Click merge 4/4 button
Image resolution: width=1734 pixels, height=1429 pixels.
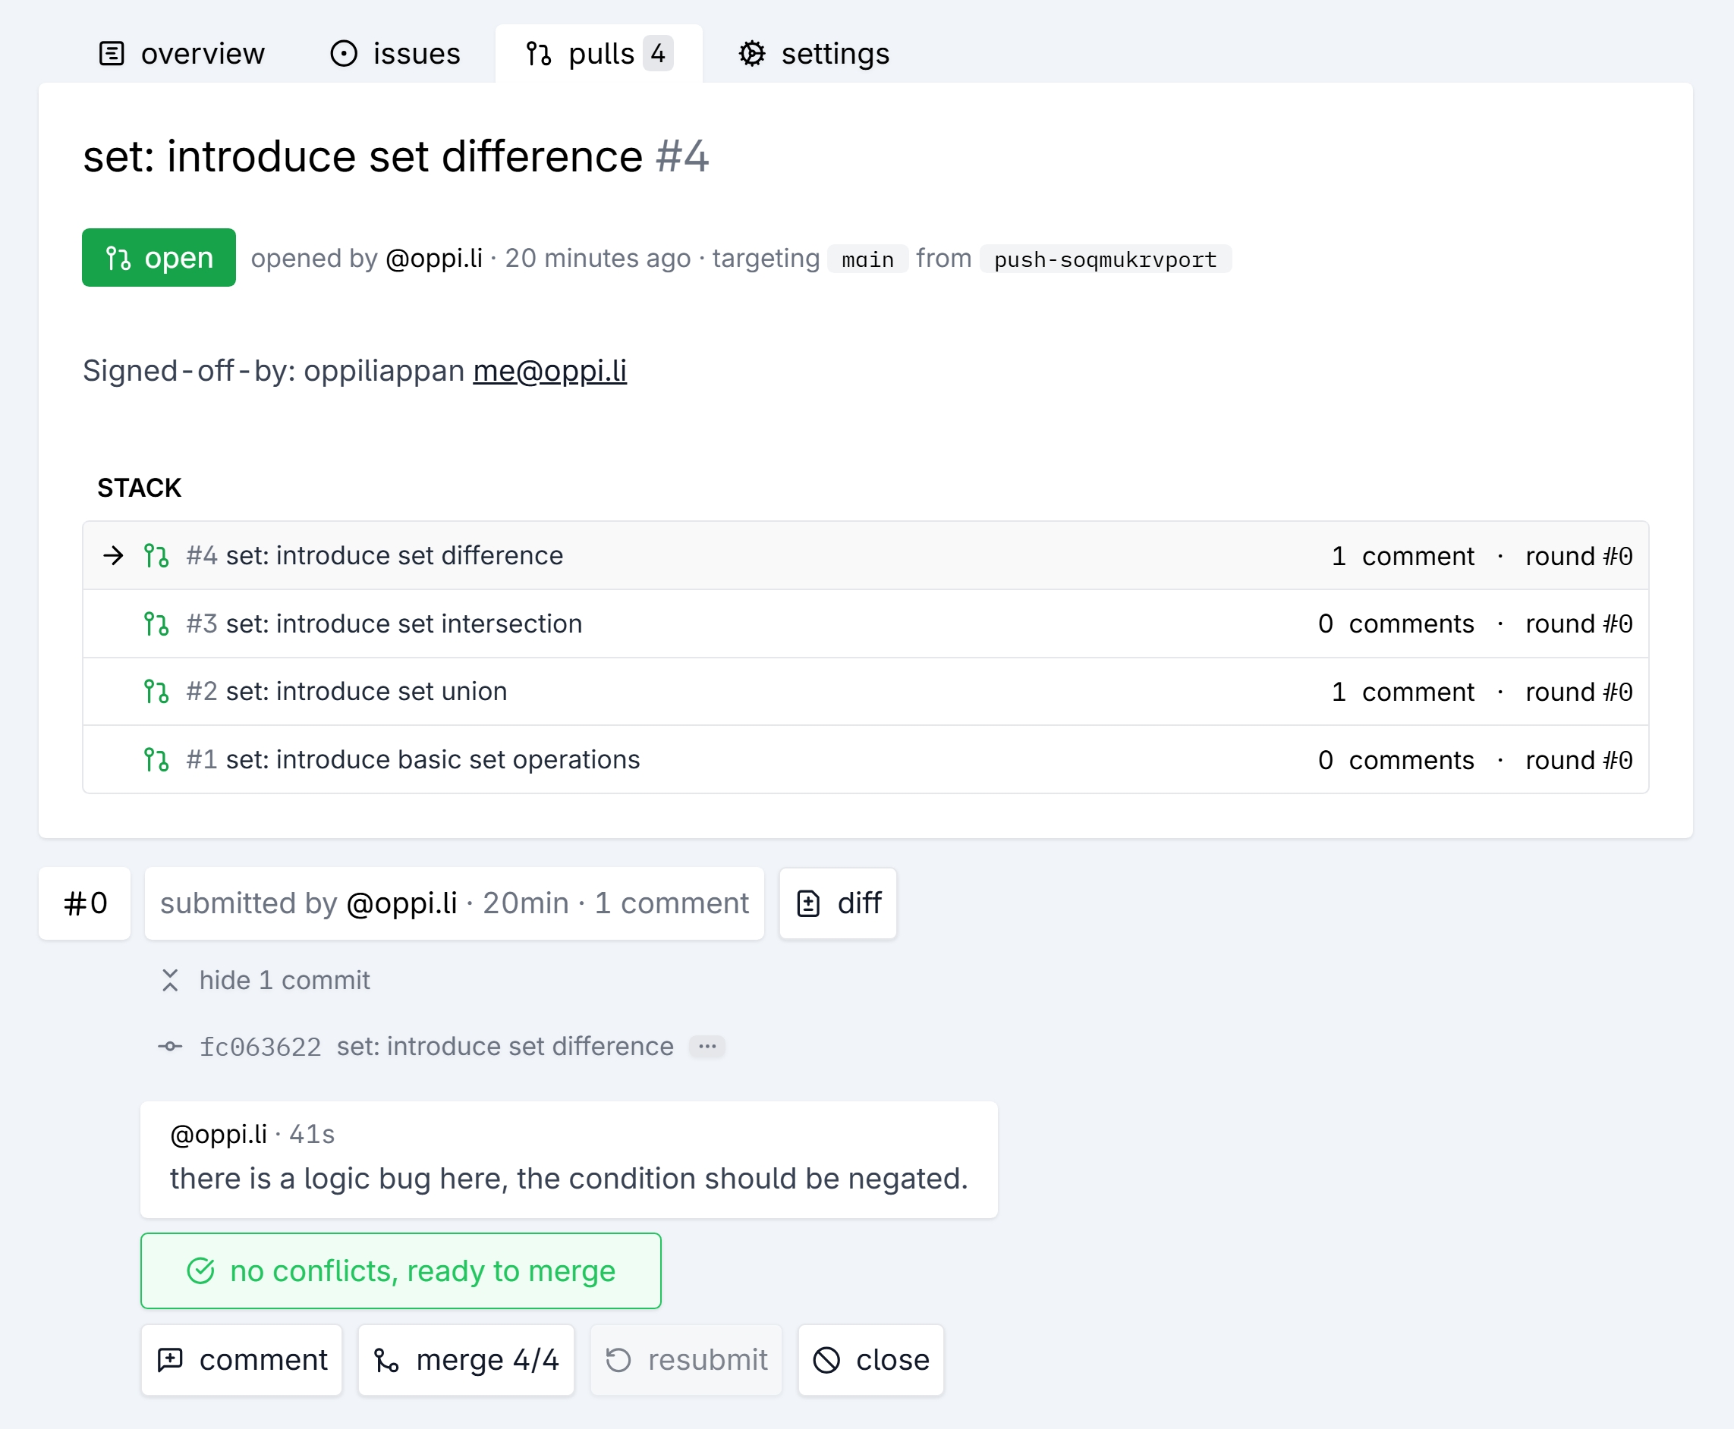pyautogui.click(x=466, y=1360)
